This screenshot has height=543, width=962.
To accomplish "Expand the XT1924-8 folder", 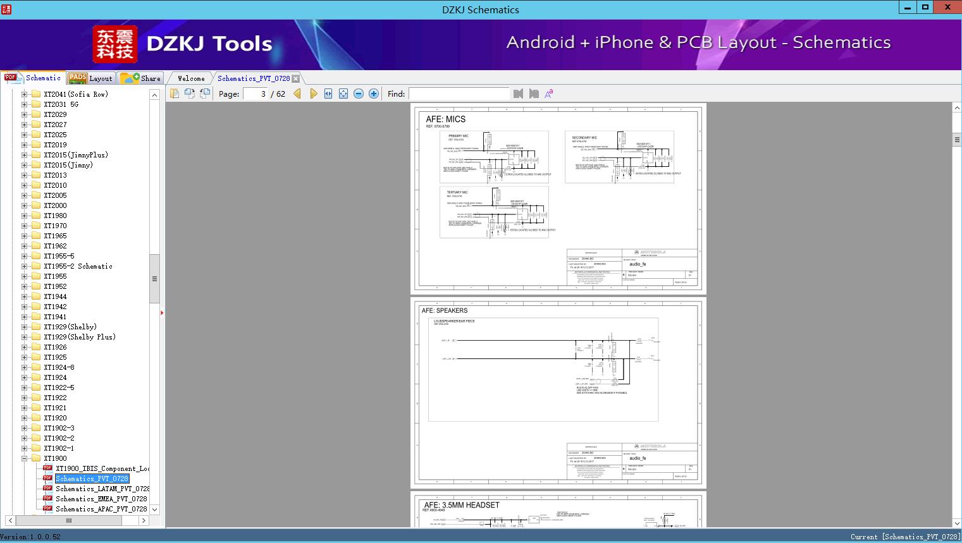I will coord(25,367).
